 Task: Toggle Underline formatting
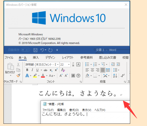tap(37, 70)
